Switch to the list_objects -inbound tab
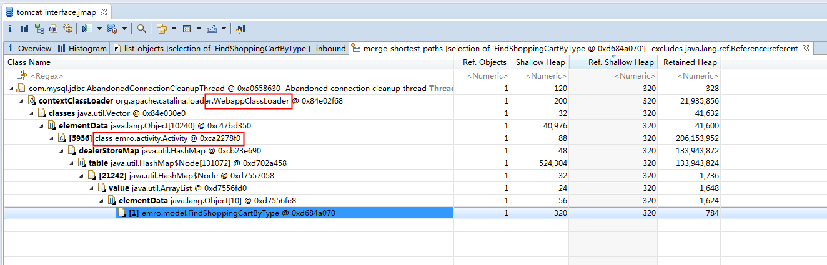Screen dimensions: 827x265 [229, 48]
